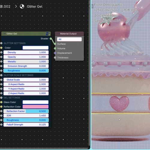Click the breadcrumb chevron before Glitter Gel
The image size is (150, 150).
[16, 7]
